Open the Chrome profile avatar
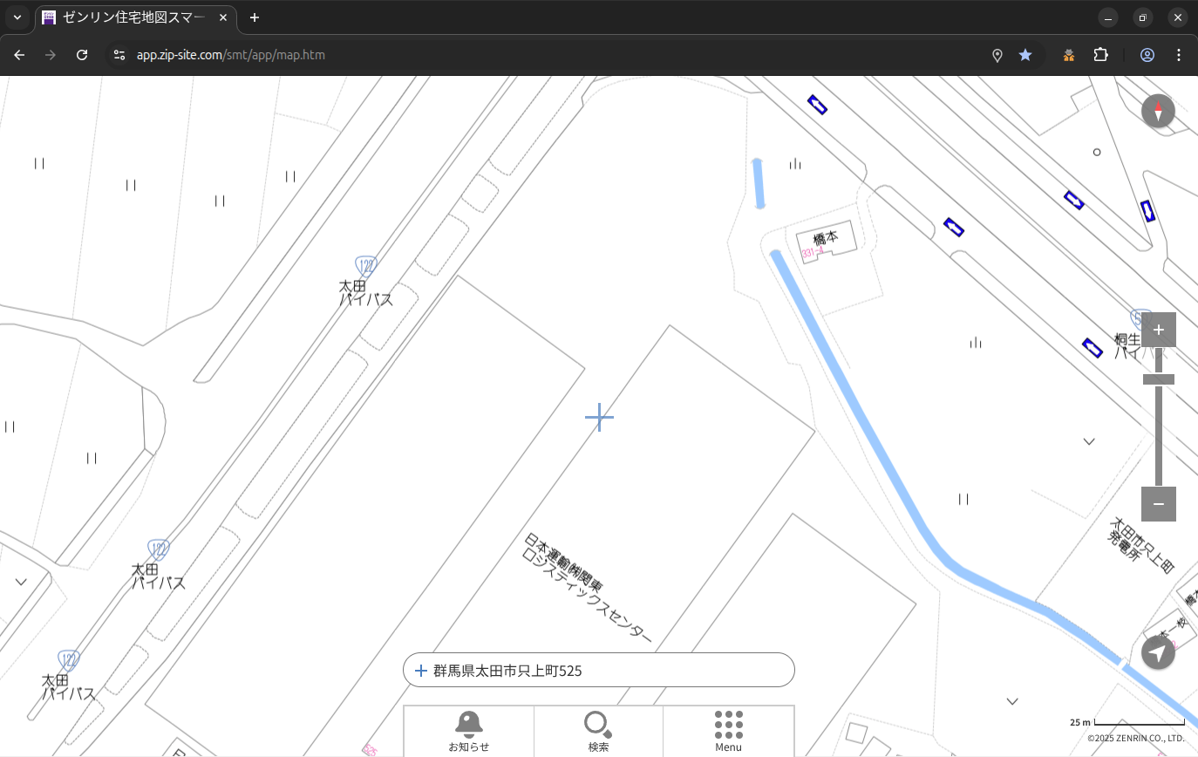 click(x=1147, y=55)
